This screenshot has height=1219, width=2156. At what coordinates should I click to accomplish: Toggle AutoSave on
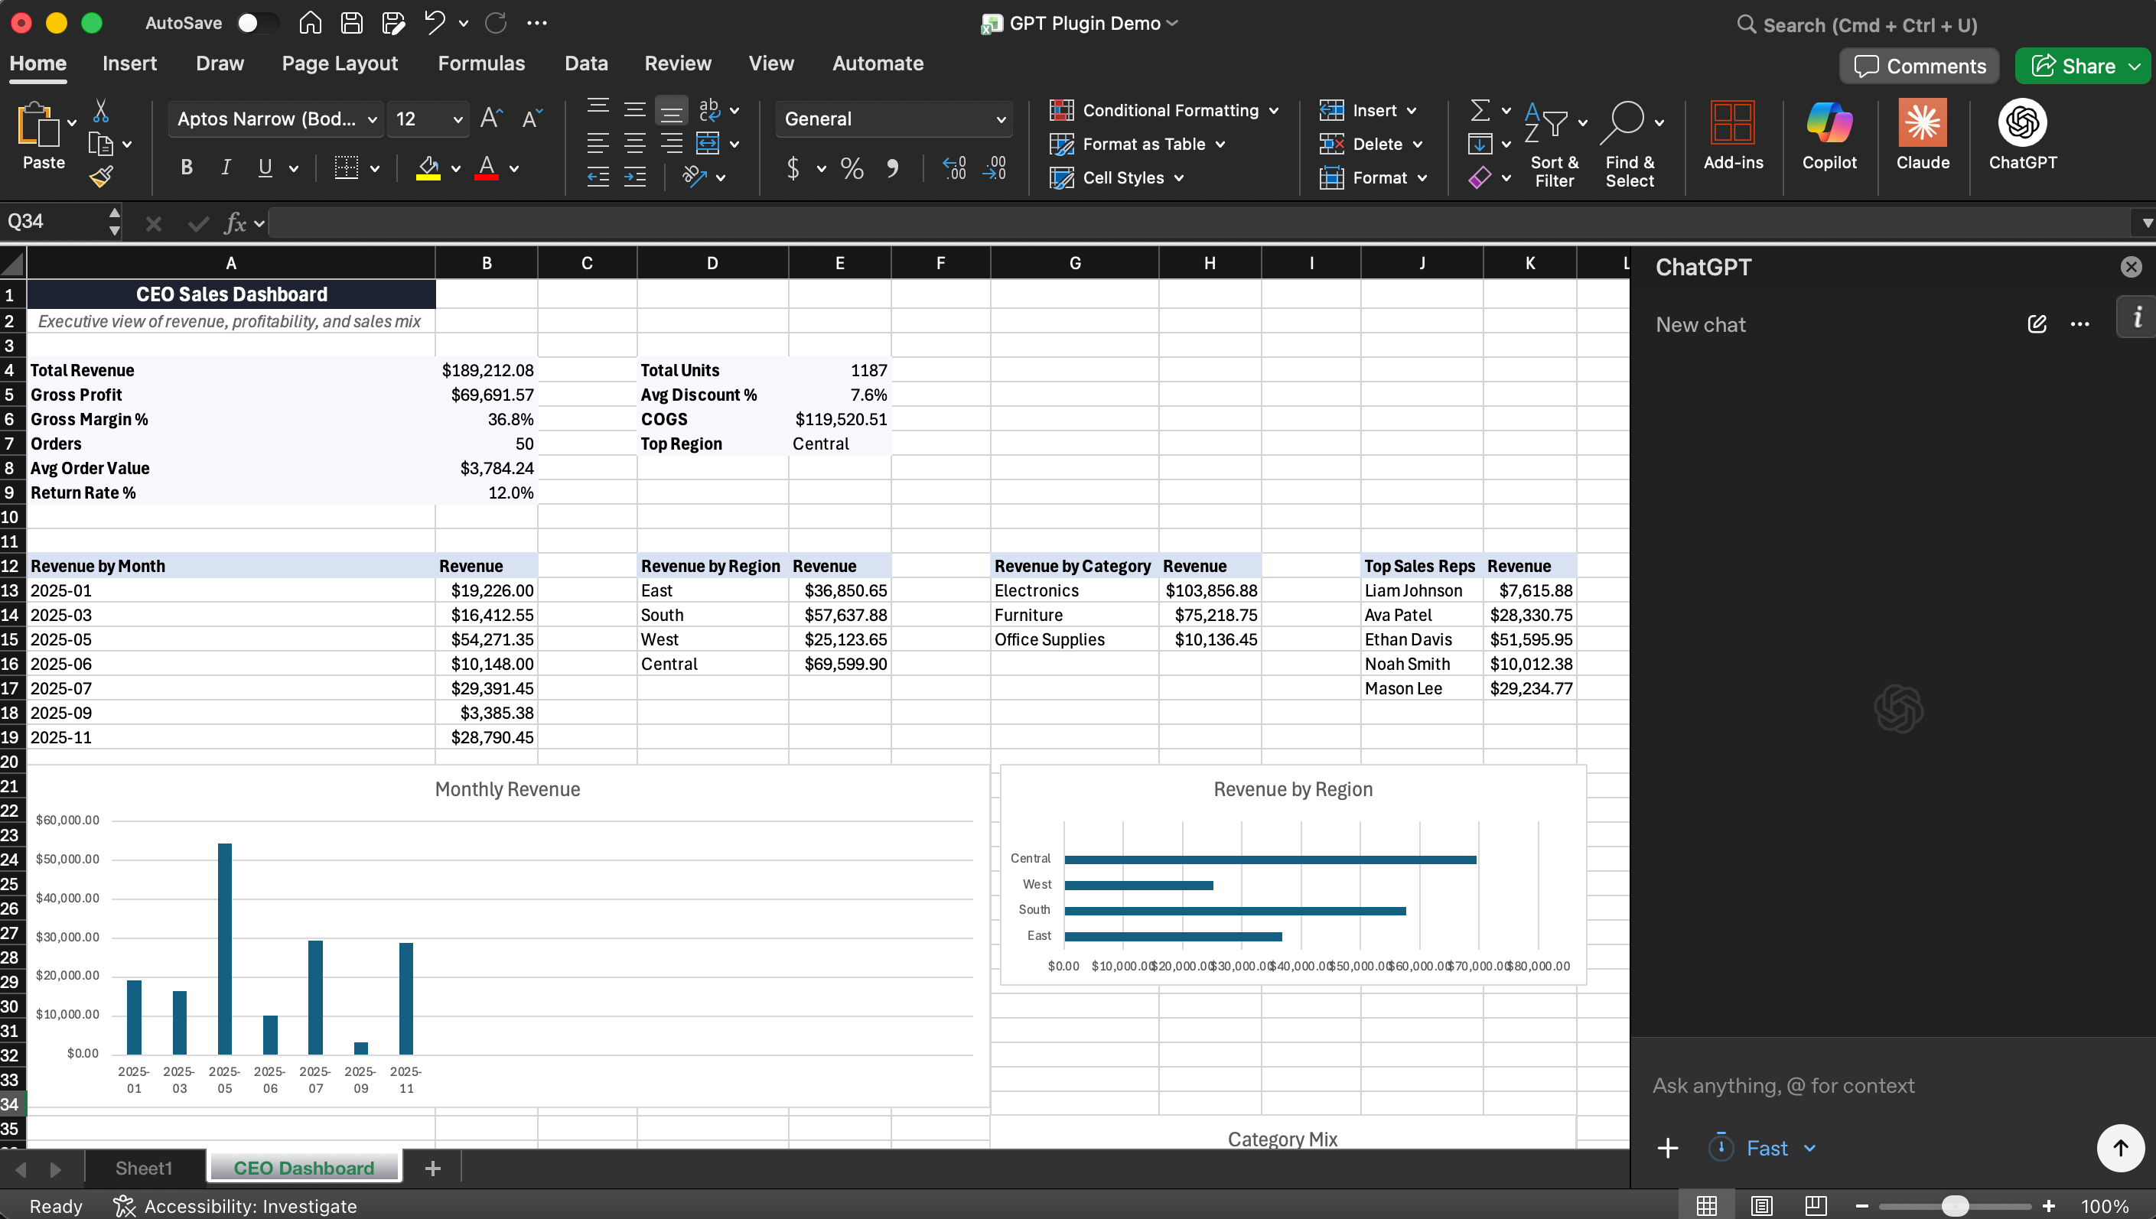tap(257, 23)
